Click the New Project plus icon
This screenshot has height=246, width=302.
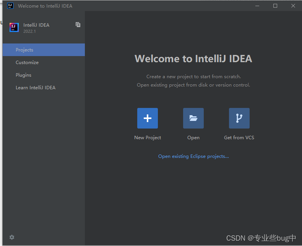tap(148, 118)
